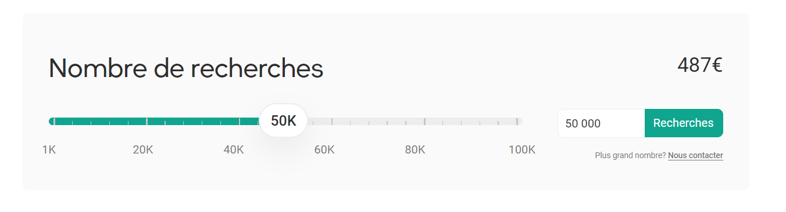Set slider to the 1K start of the track

click(x=54, y=122)
